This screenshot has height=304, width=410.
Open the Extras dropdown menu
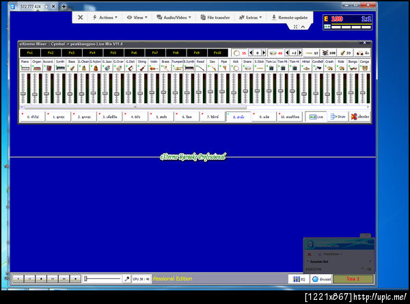pos(250,18)
